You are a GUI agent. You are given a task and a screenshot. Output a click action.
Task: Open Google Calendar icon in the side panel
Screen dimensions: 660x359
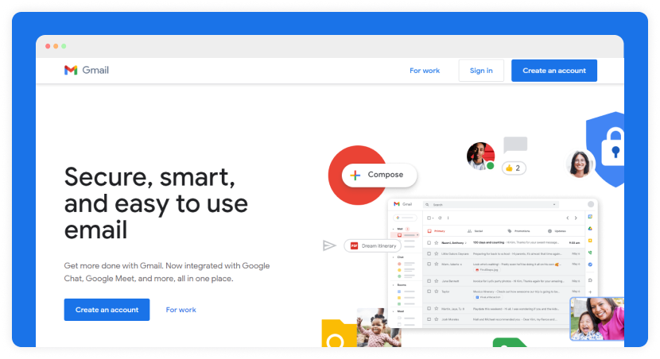click(x=590, y=217)
